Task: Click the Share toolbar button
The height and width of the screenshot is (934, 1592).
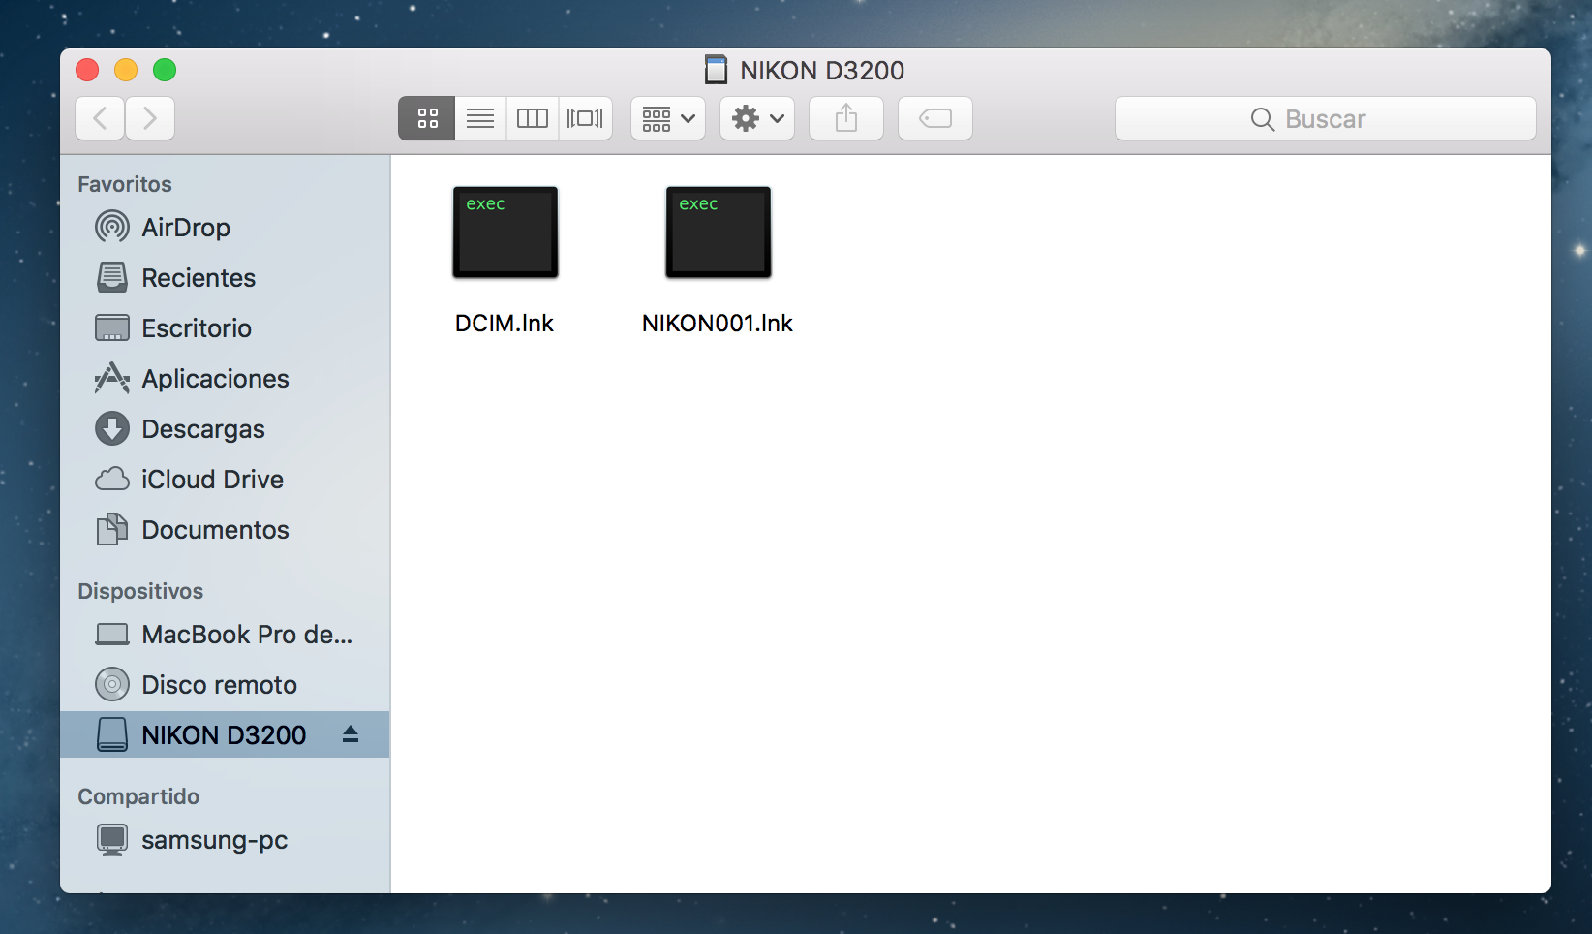Action: 846,118
